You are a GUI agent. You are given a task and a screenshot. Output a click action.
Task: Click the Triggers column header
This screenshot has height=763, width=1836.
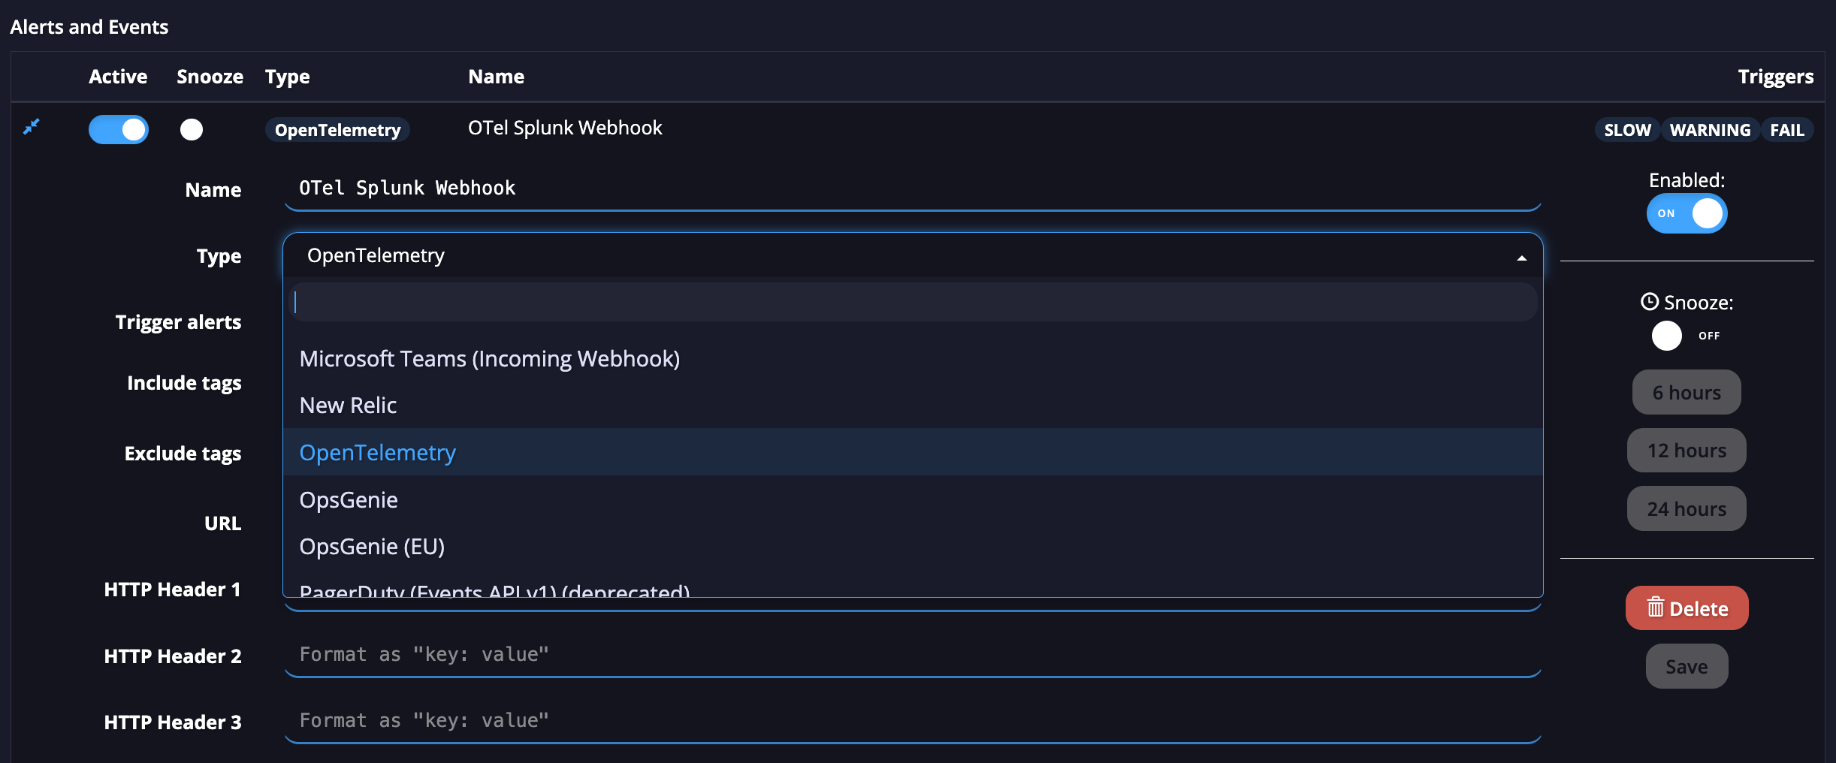pyautogui.click(x=1775, y=77)
